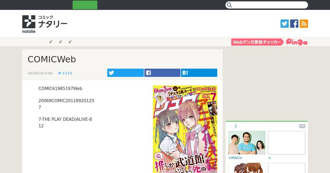Click the first tag icon in nav bar

(x=51, y=42)
